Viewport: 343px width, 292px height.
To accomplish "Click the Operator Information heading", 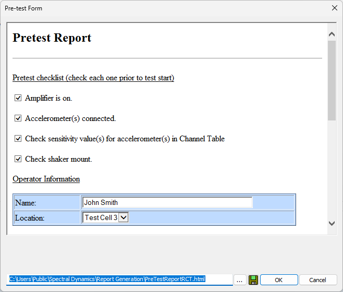I will pyautogui.click(x=46, y=179).
